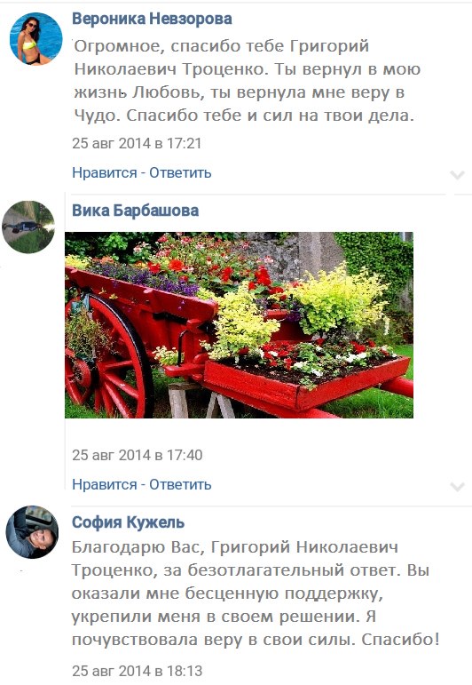Open the red flower cart photo
Screen dimensions: 472x685
tap(239, 325)
